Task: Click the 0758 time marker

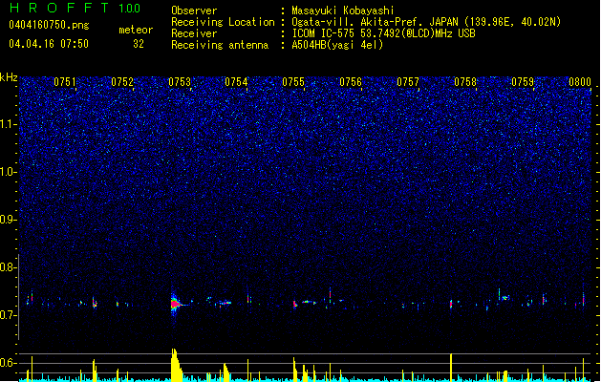Action: click(465, 82)
